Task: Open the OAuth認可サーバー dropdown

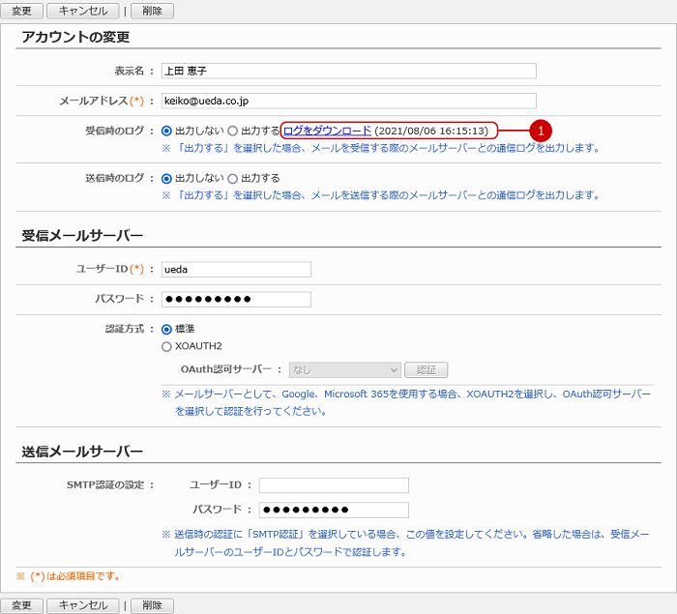Action: click(x=344, y=369)
